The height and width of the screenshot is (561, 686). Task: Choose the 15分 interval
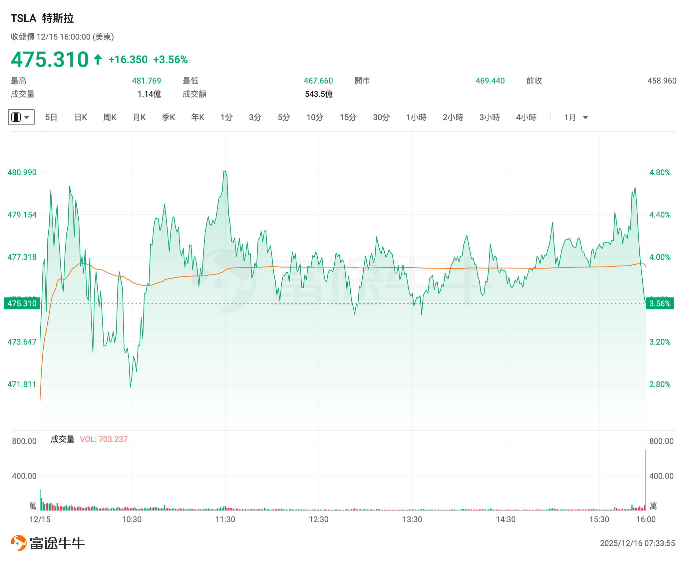348,117
